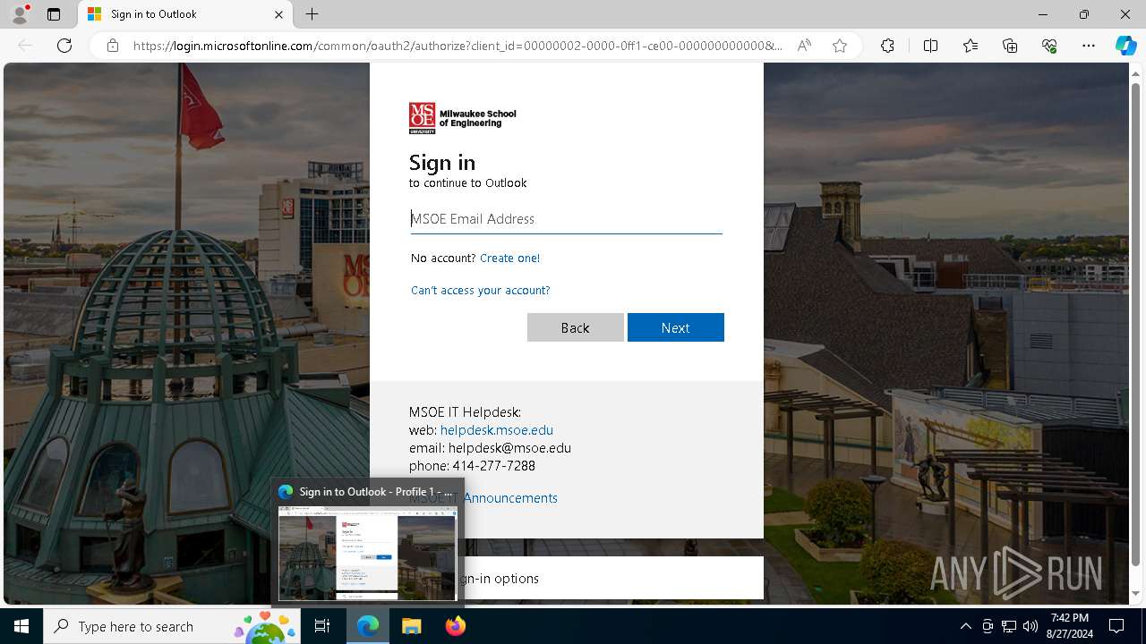Screen dimensions: 1146x644
Task: Open the Collections icon
Action: click(x=1010, y=46)
